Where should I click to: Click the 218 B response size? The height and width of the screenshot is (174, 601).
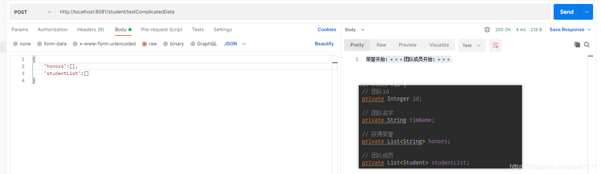tap(536, 30)
